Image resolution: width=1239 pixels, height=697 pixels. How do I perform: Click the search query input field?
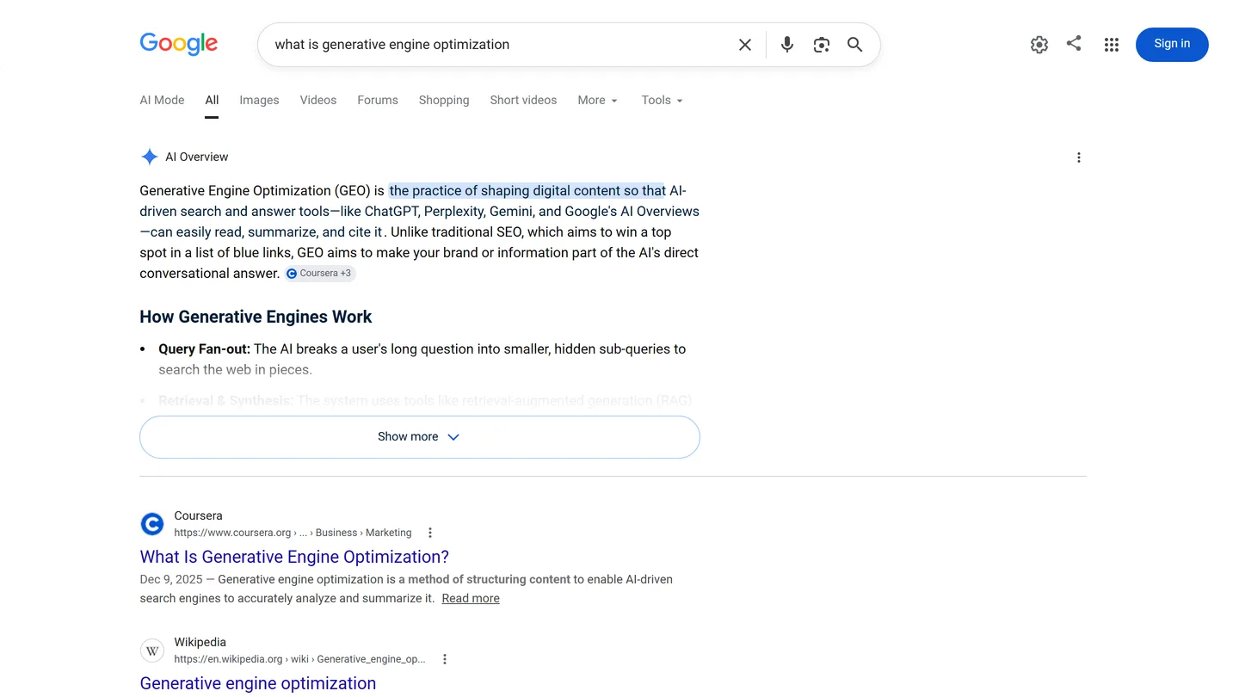499,45
